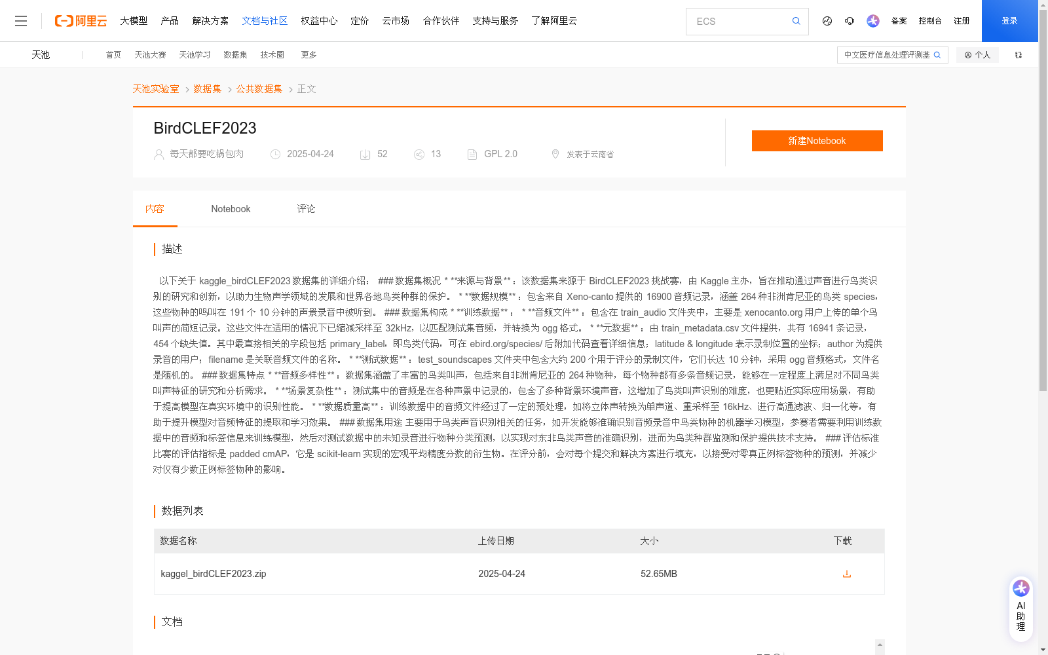The width and height of the screenshot is (1048, 655).
Task: Click the clock icon before 2025-04-24
Action: 275,155
